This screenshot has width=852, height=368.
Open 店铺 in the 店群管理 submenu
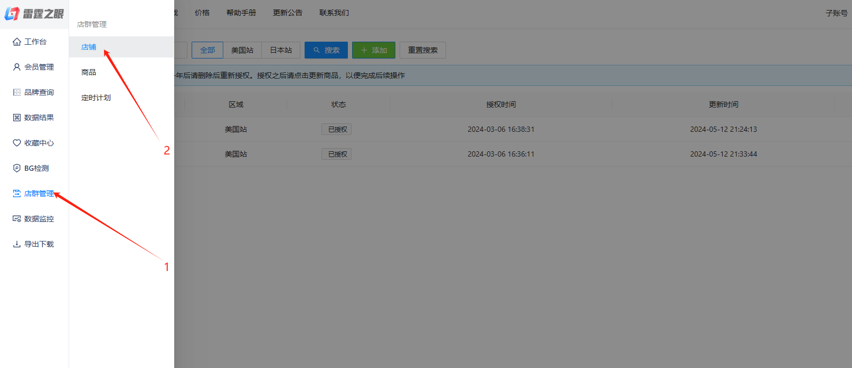coord(89,47)
